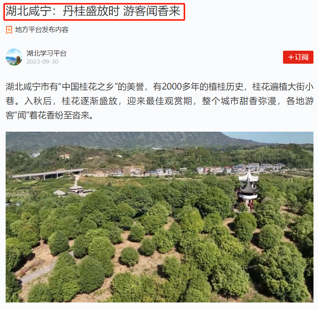Click the orange star badge icon
318x310 pixels.
click(9, 30)
